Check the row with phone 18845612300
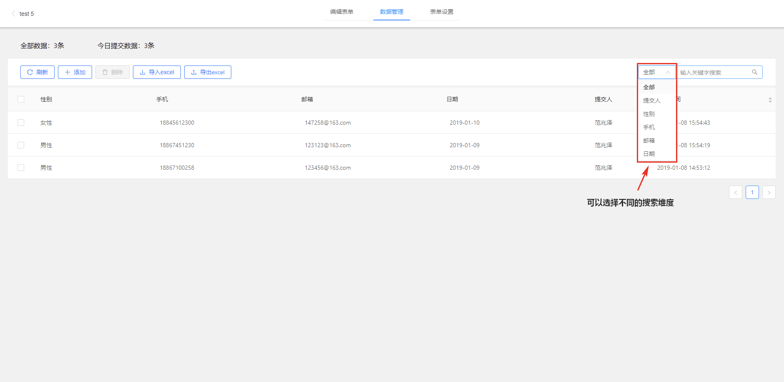This screenshot has height=382, width=784. click(x=21, y=123)
